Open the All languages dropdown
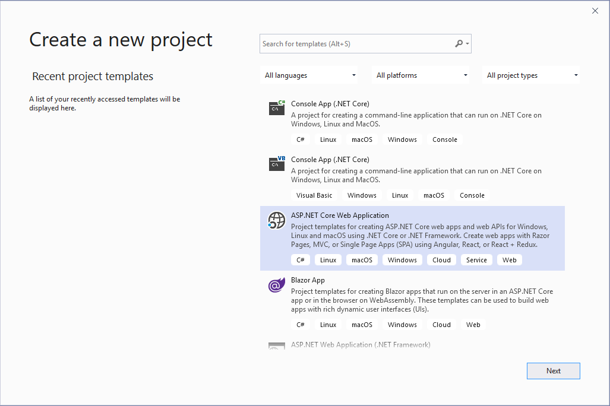610x406 pixels. click(x=309, y=75)
